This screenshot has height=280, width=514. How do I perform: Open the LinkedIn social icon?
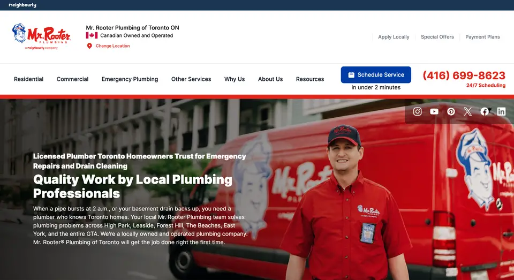pyautogui.click(x=501, y=111)
